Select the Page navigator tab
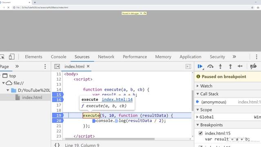 pos(4,67)
